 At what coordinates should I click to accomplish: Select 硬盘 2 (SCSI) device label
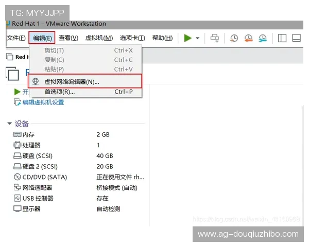[40, 166]
